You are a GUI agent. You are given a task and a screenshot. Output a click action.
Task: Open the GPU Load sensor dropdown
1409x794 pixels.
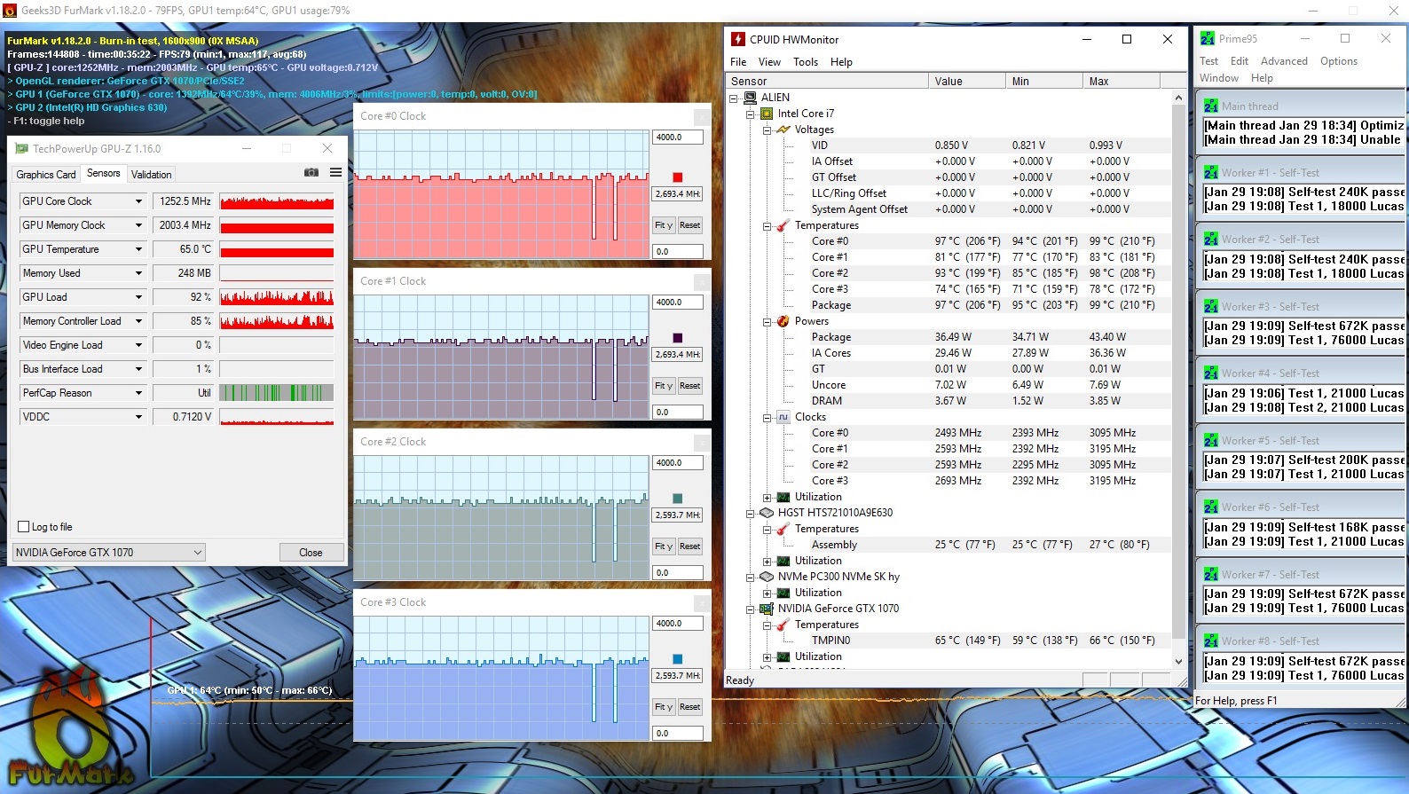click(x=138, y=297)
